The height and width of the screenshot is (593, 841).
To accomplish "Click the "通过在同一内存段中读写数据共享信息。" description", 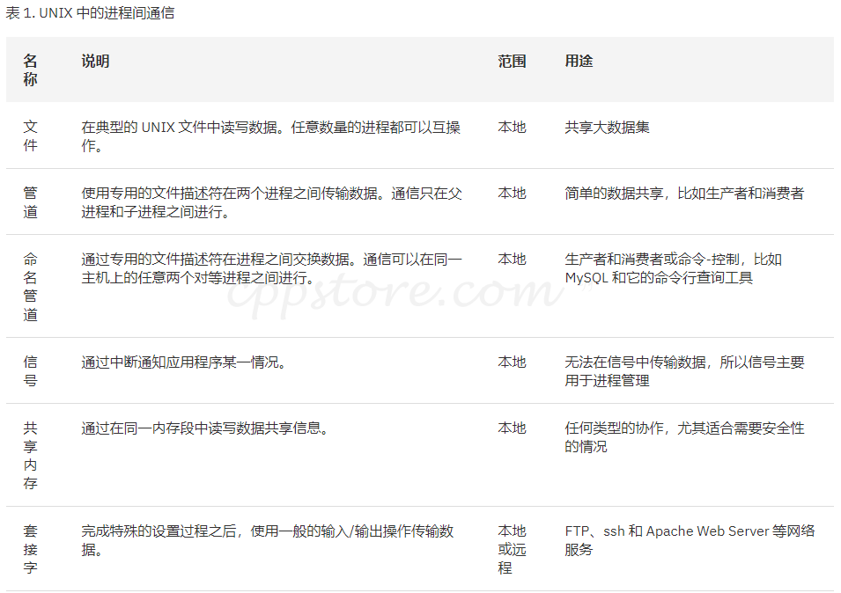I will [204, 428].
